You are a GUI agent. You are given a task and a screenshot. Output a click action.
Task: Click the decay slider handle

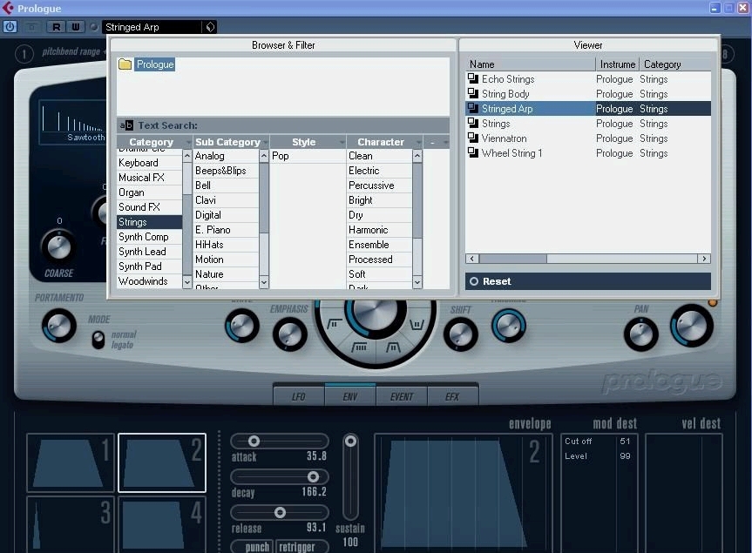pyautogui.click(x=313, y=477)
